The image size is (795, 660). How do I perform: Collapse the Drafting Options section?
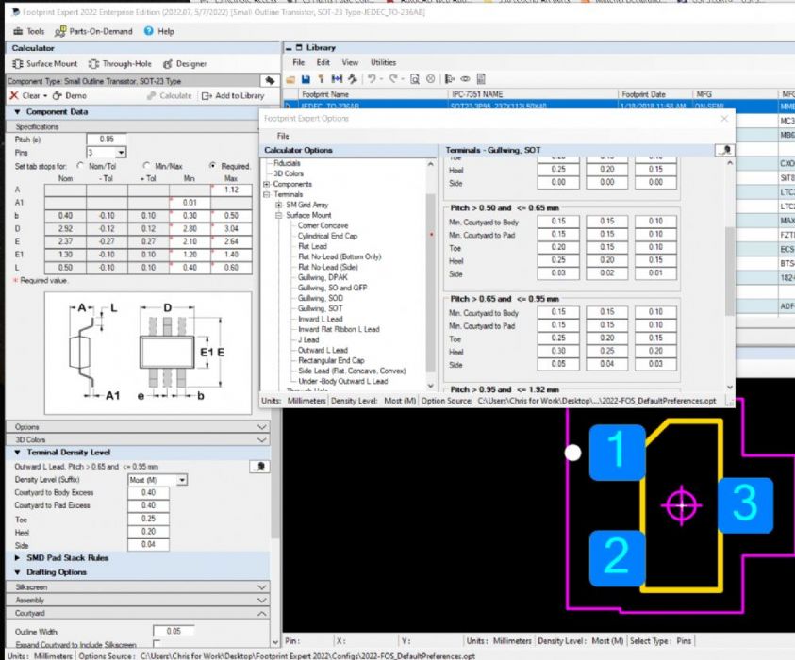(17, 572)
